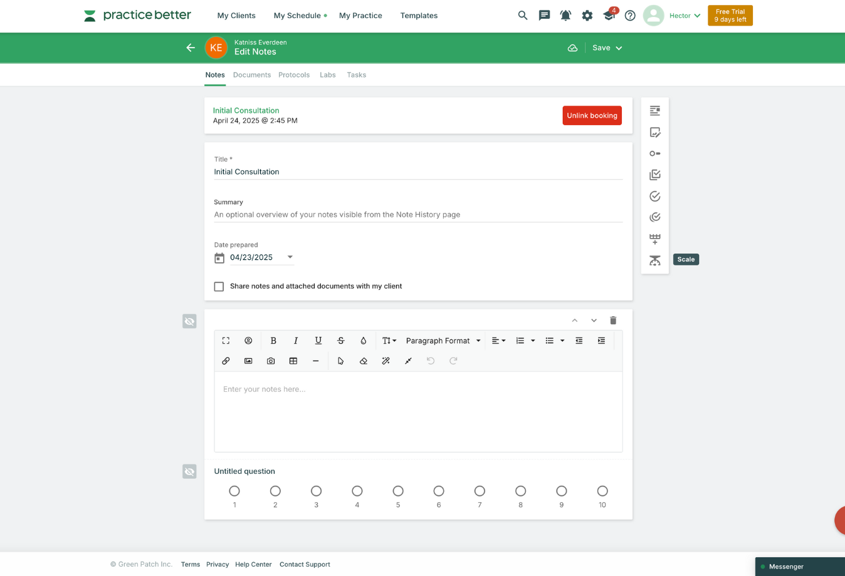Image resolution: width=845 pixels, height=576 pixels.
Task: Select scale rating 10
Action: (602, 491)
